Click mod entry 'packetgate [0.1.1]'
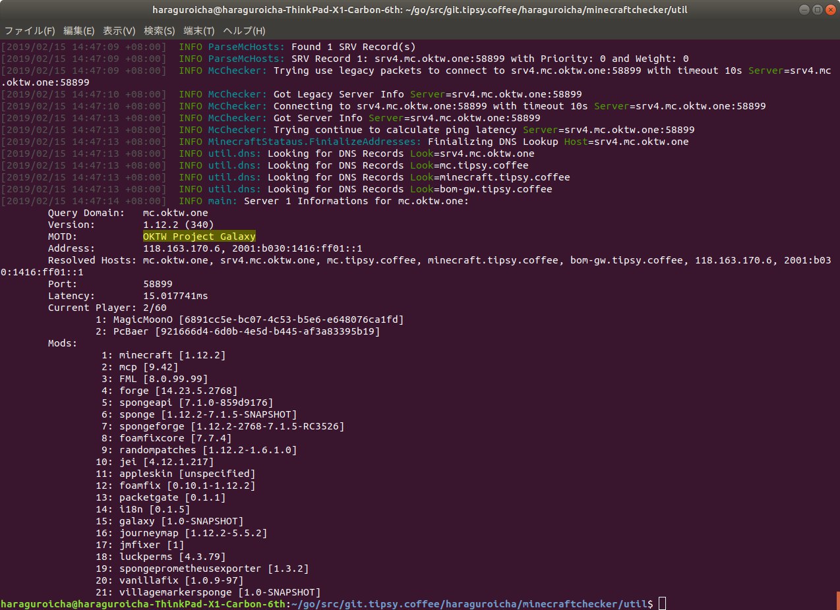The image size is (840, 610). (160, 497)
